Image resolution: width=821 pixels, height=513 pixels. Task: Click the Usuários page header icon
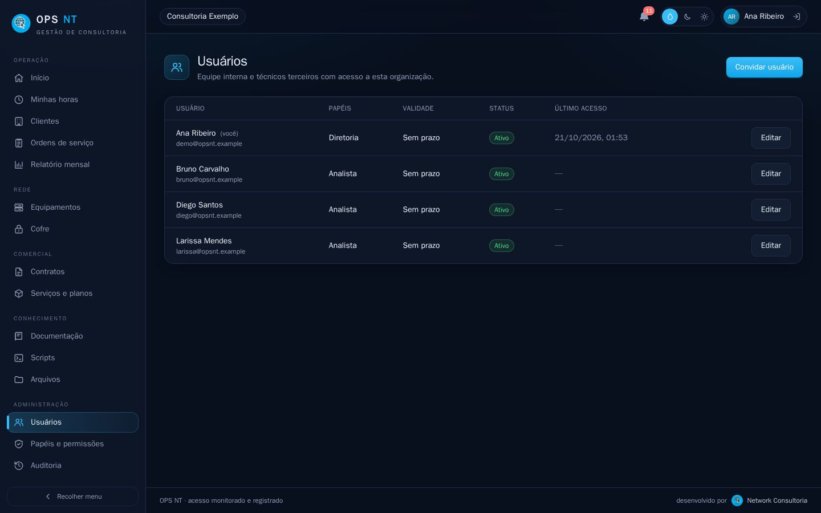click(177, 67)
